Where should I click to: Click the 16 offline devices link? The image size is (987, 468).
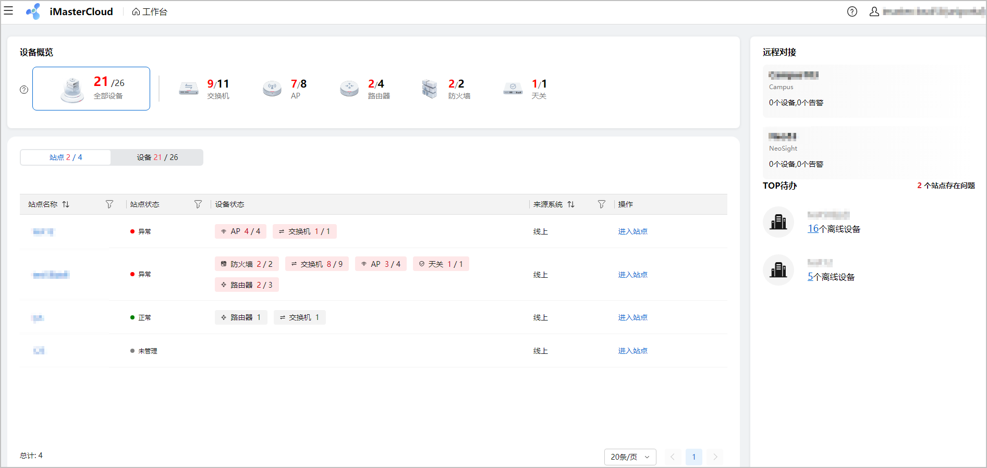tap(813, 229)
